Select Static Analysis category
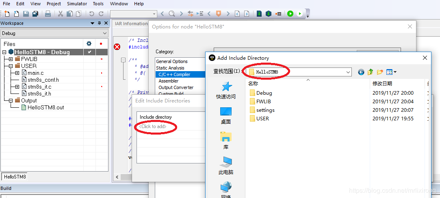 click(170, 68)
